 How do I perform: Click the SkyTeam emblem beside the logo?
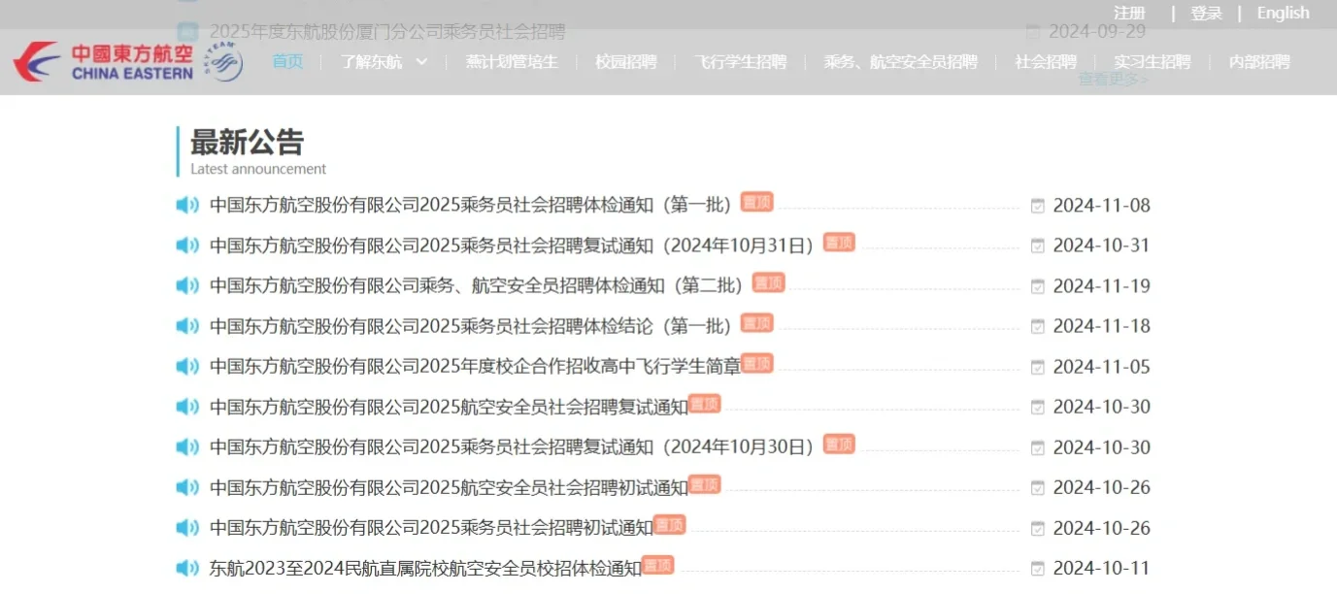219,60
